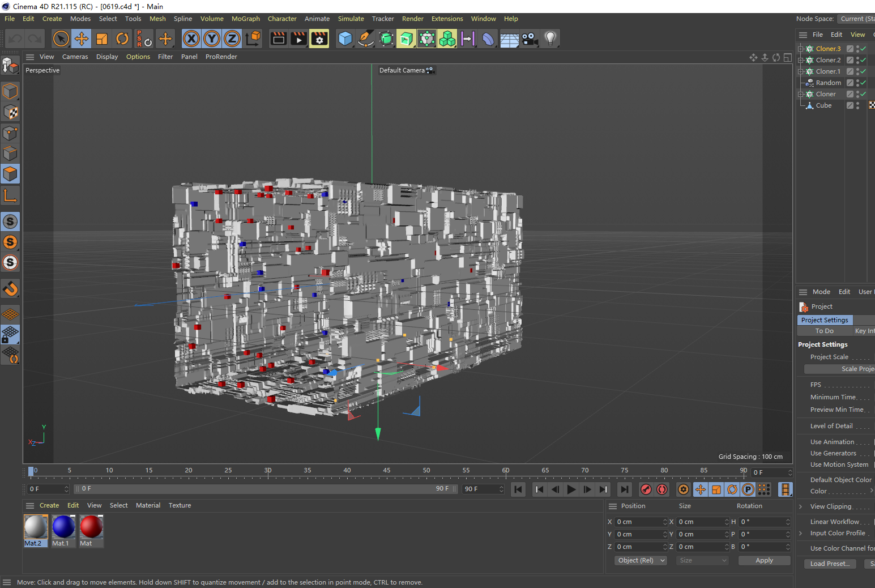The width and height of the screenshot is (875, 588).
Task: Click Apply in the coordinates panel
Action: (763, 560)
